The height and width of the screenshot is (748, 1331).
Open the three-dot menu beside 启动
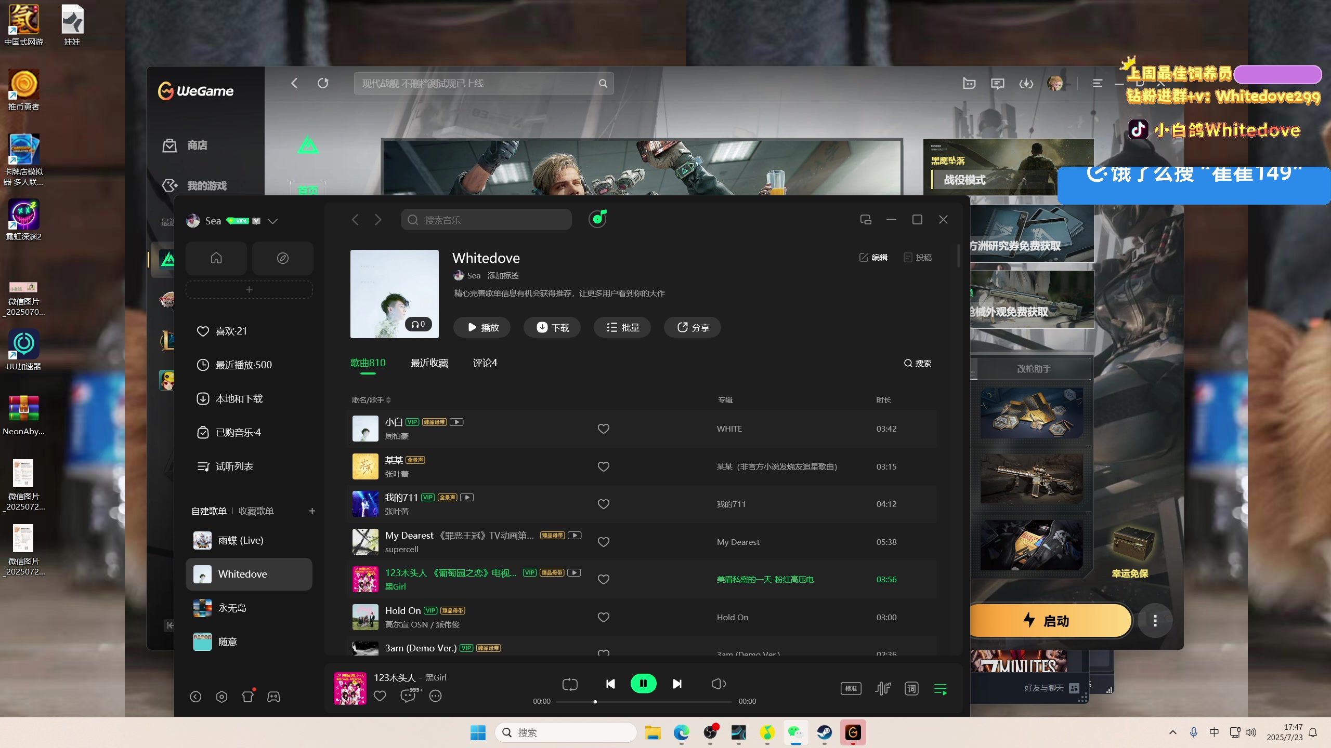[x=1155, y=620]
